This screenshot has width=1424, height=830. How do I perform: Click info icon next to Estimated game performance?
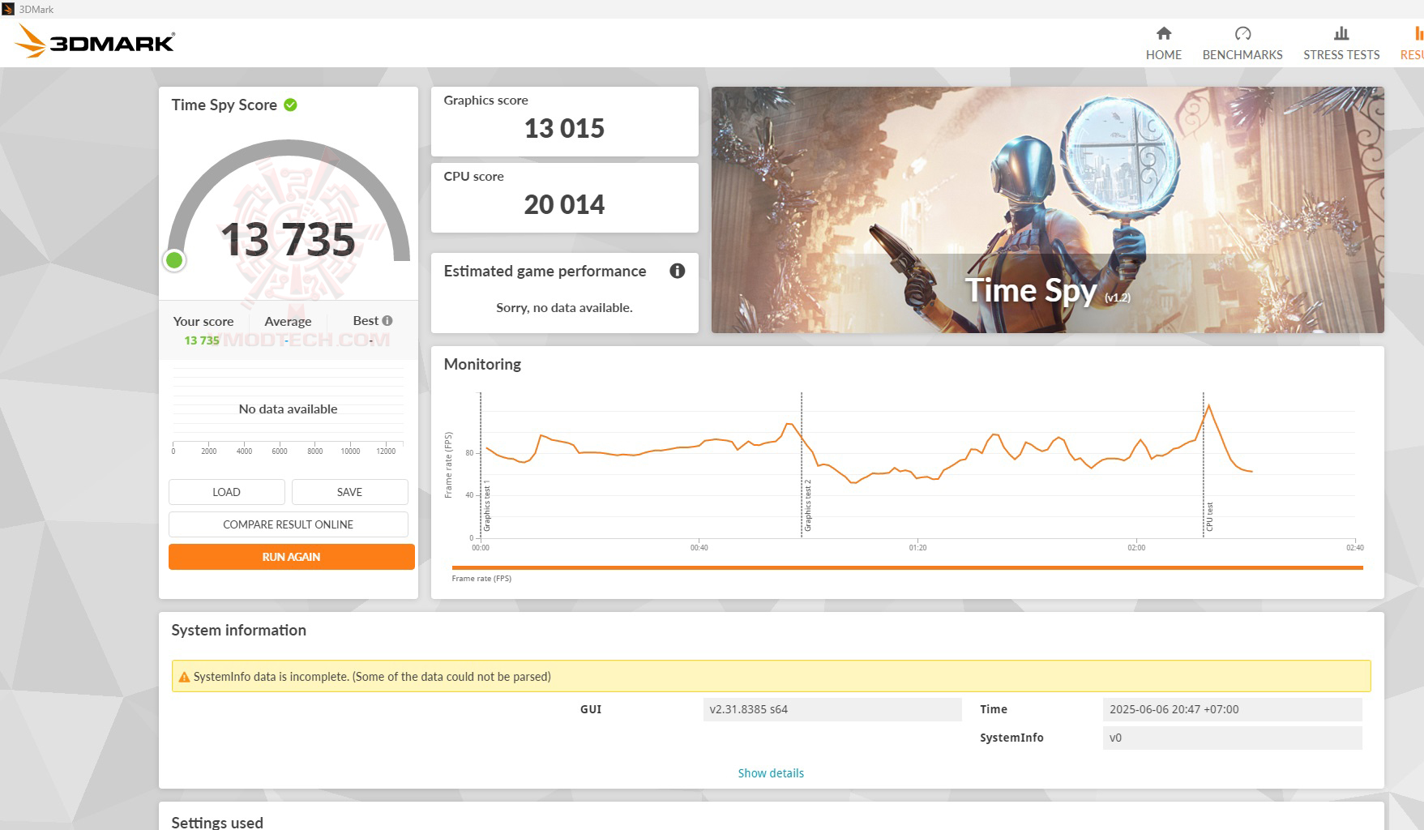pos(678,272)
